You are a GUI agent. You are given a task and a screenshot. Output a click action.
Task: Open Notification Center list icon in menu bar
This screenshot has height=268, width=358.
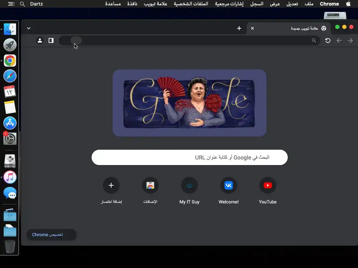tap(11, 4)
